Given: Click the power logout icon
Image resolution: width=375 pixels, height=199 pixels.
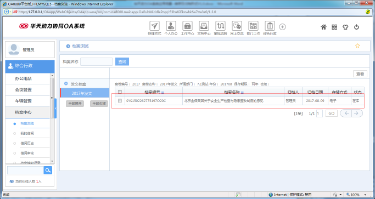Looking at the screenshot, I should [356, 27].
